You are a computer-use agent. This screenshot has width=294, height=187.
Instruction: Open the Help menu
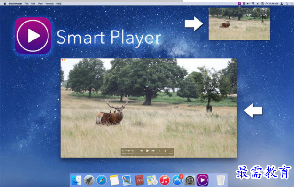pos(59,4)
